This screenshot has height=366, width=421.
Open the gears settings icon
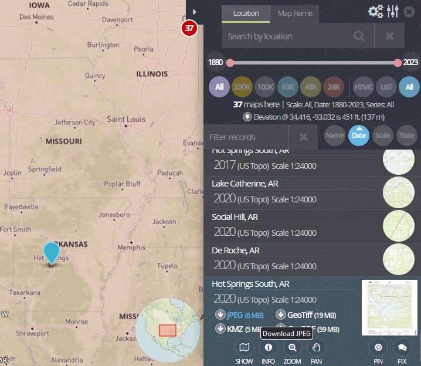point(376,12)
